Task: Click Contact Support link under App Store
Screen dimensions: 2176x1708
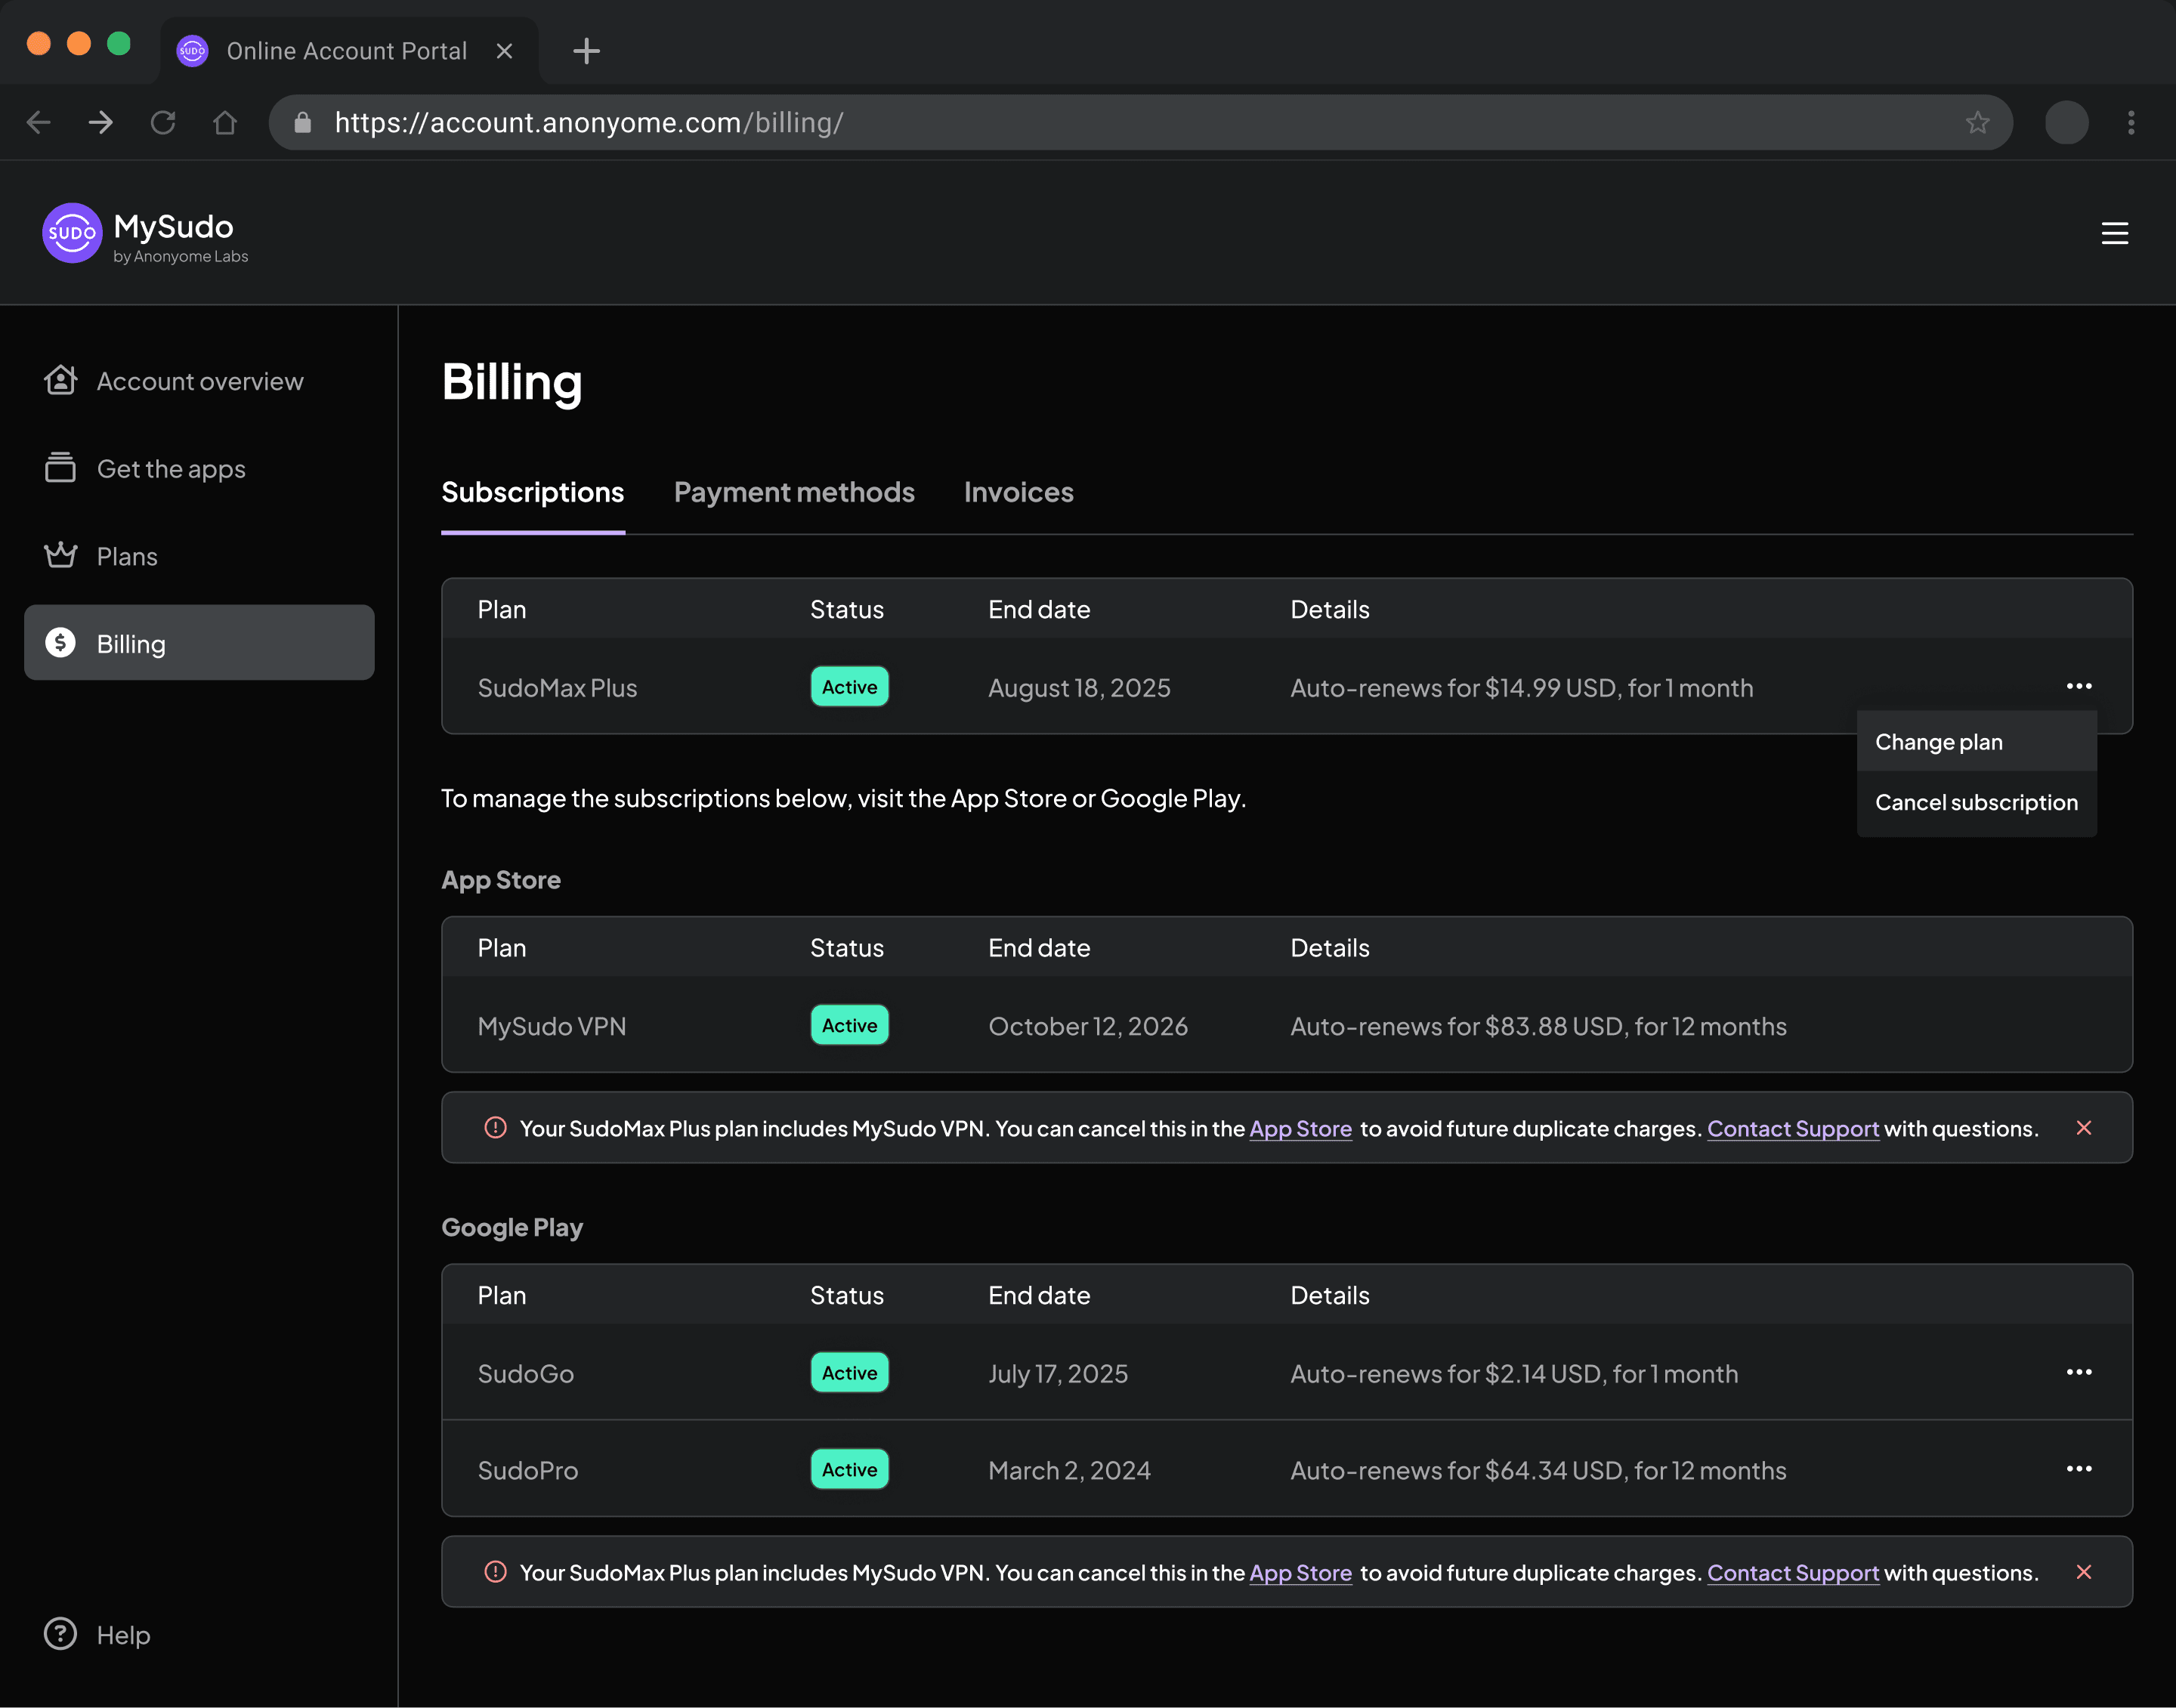Action: [x=1792, y=1129]
